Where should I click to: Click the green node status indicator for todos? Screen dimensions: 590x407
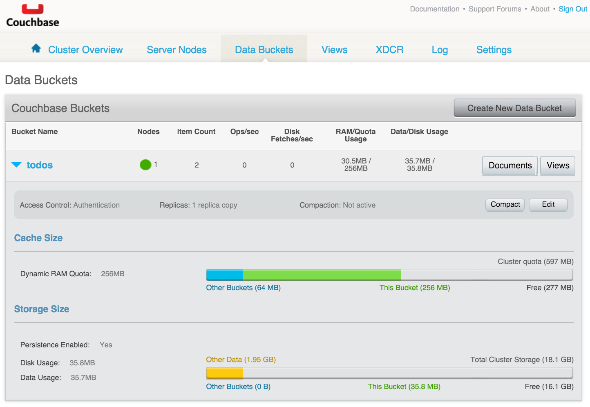145,165
